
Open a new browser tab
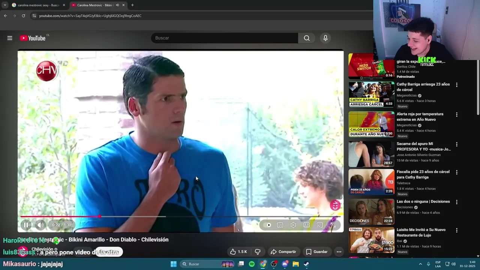pyautogui.click(x=132, y=5)
